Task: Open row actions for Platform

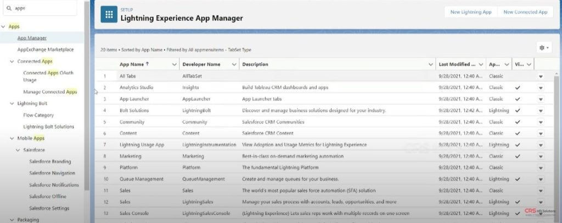Action: [x=541, y=168]
